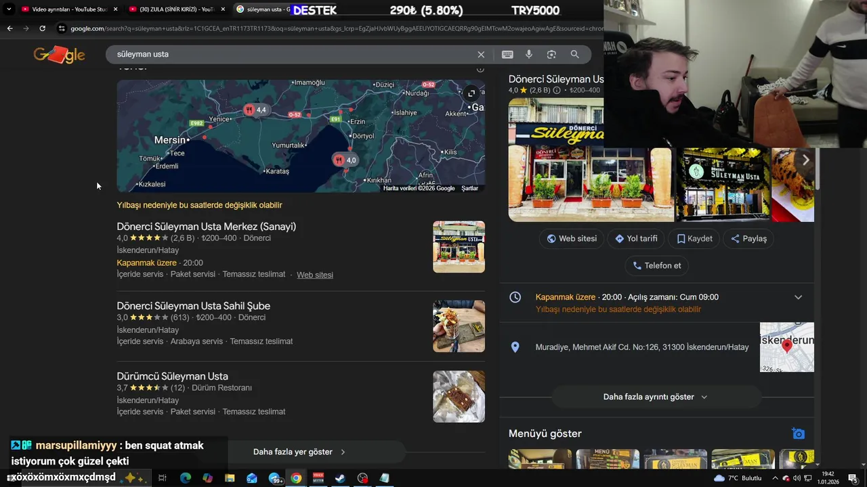Image resolution: width=867 pixels, height=487 pixels.
Task: Add a photo with camera icon
Action: coord(799,434)
